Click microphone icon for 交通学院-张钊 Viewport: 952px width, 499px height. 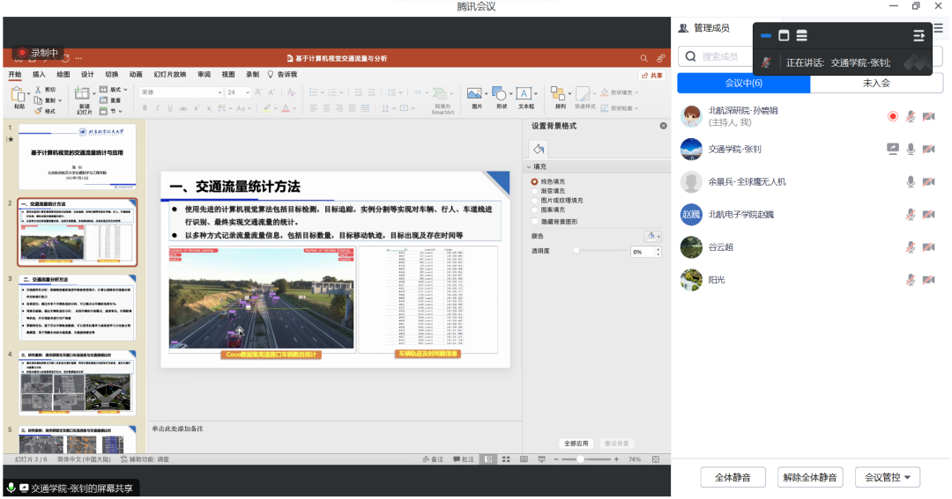pyautogui.click(x=911, y=149)
